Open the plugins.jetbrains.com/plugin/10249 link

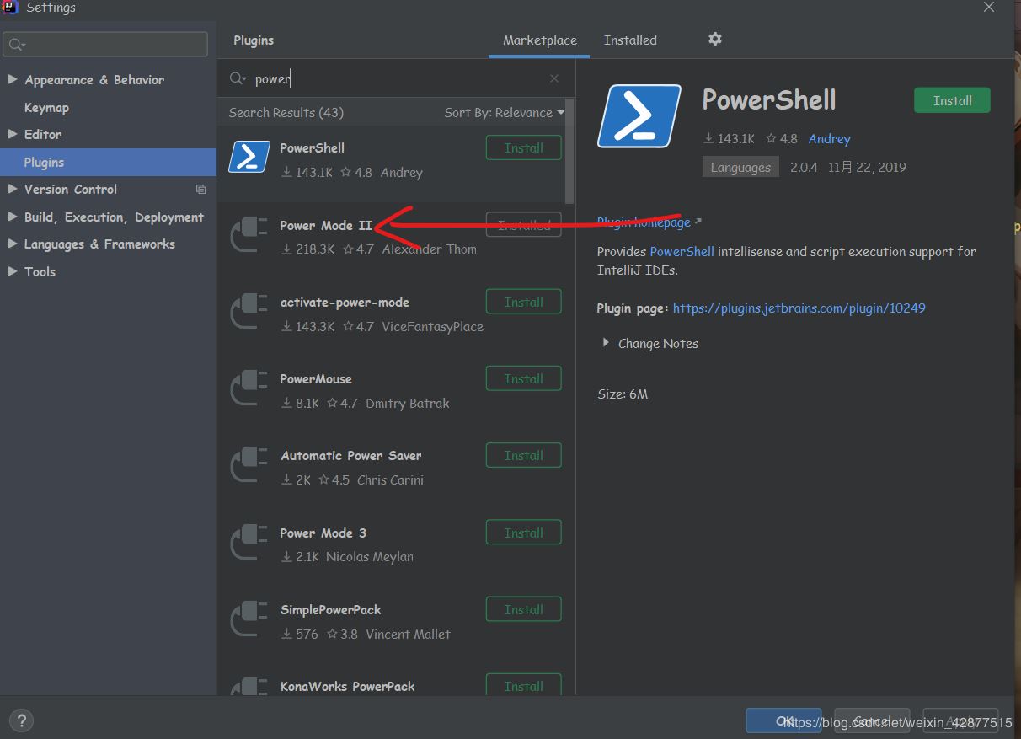click(799, 308)
